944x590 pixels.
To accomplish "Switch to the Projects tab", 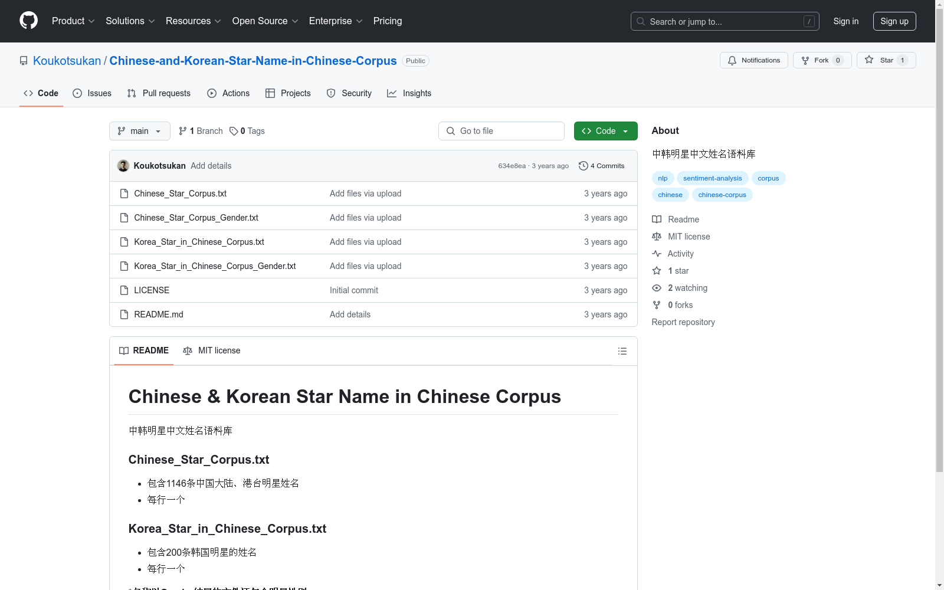I will 288,93.
